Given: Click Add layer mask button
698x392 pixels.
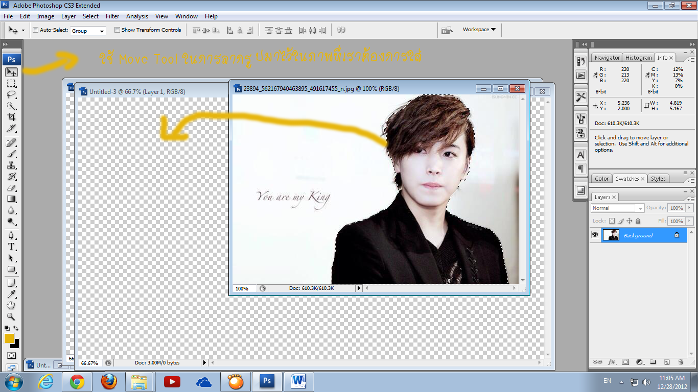Looking at the screenshot, I should pos(625,362).
